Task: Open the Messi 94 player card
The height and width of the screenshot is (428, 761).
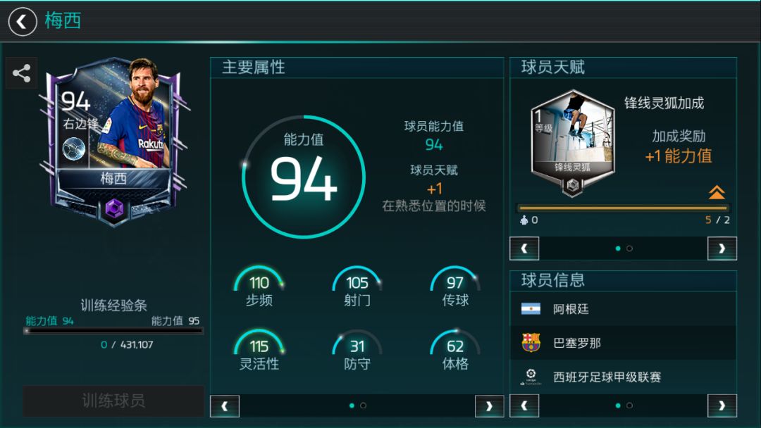Action: point(114,141)
